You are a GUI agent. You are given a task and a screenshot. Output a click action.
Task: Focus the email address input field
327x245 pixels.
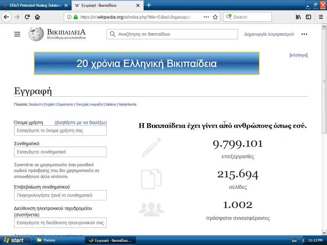(x=60, y=223)
